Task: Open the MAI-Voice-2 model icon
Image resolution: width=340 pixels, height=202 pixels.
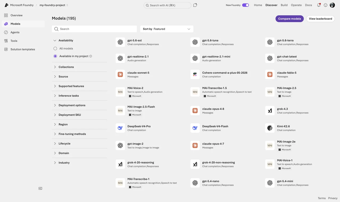Action: pos(120,92)
